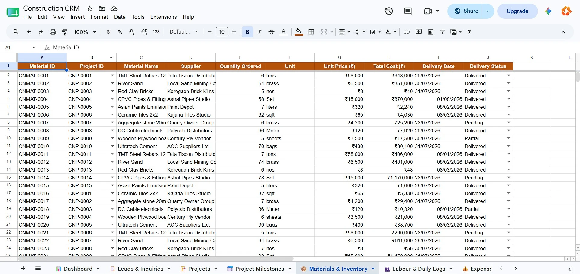Format as currency with dollar icon
580x274 pixels.
tap(108, 32)
